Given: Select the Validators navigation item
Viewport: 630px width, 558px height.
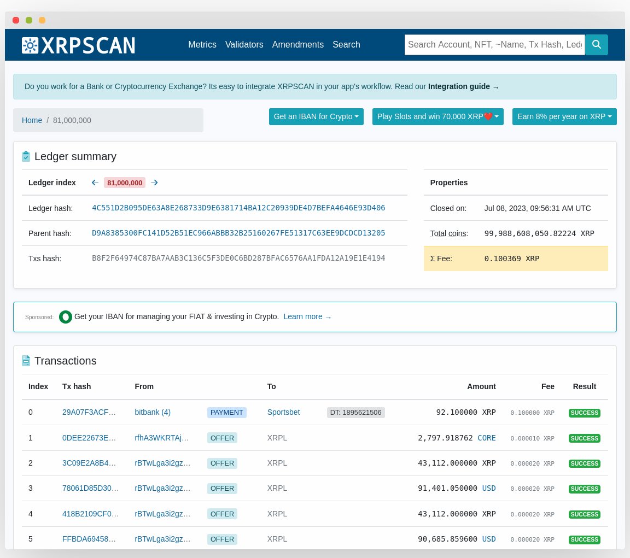Looking at the screenshot, I should [x=244, y=45].
